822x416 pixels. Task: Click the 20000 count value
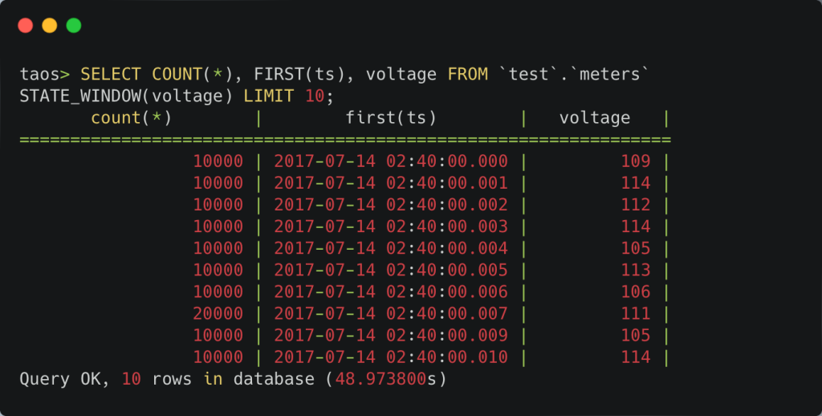point(218,313)
